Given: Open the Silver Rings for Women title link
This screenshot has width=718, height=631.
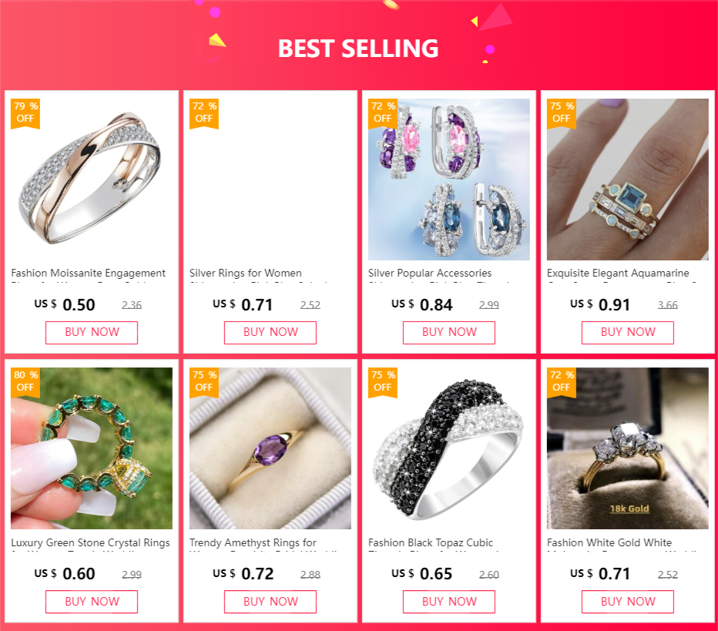Looking at the screenshot, I should [x=246, y=274].
